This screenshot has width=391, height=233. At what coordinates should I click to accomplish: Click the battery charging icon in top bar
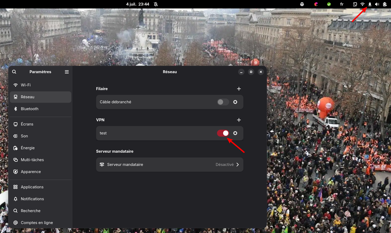[385, 4]
